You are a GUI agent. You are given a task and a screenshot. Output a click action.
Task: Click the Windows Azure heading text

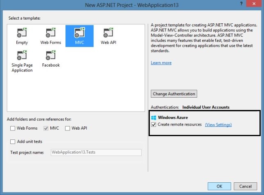(x=173, y=117)
